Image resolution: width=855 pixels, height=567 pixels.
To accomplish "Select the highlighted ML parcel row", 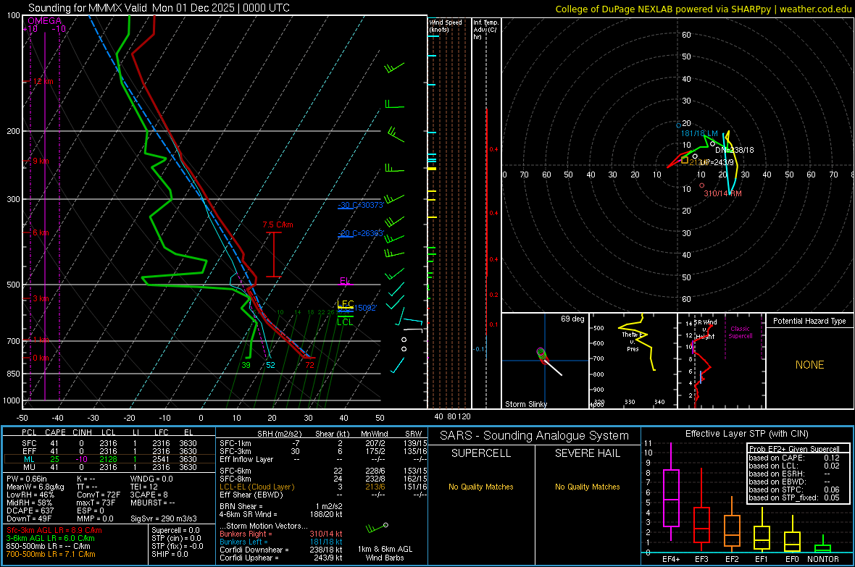I will click(x=109, y=459).
